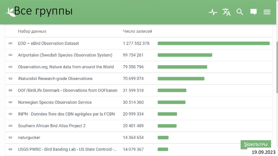Open the language translation icon

[x=226, y=12]
